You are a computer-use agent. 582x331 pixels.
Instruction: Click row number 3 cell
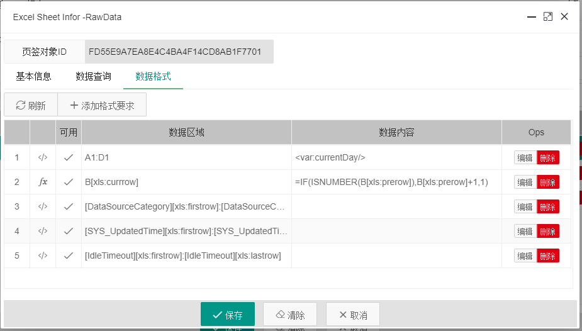tap(17, 206)
